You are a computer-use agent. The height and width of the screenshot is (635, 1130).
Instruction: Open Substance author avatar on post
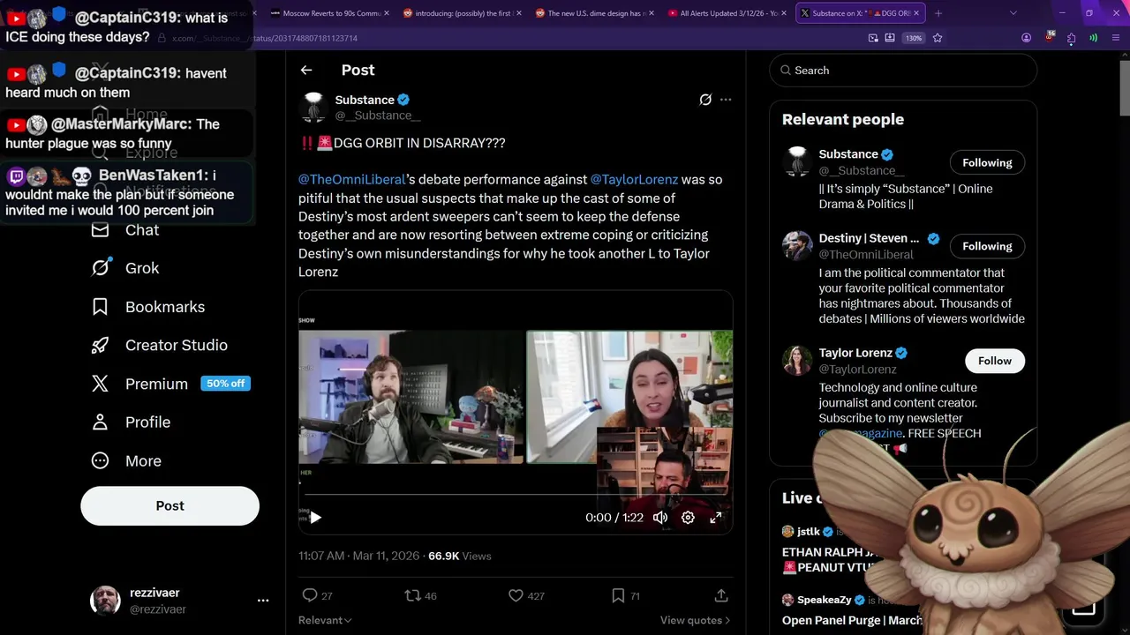pos(313,107)
